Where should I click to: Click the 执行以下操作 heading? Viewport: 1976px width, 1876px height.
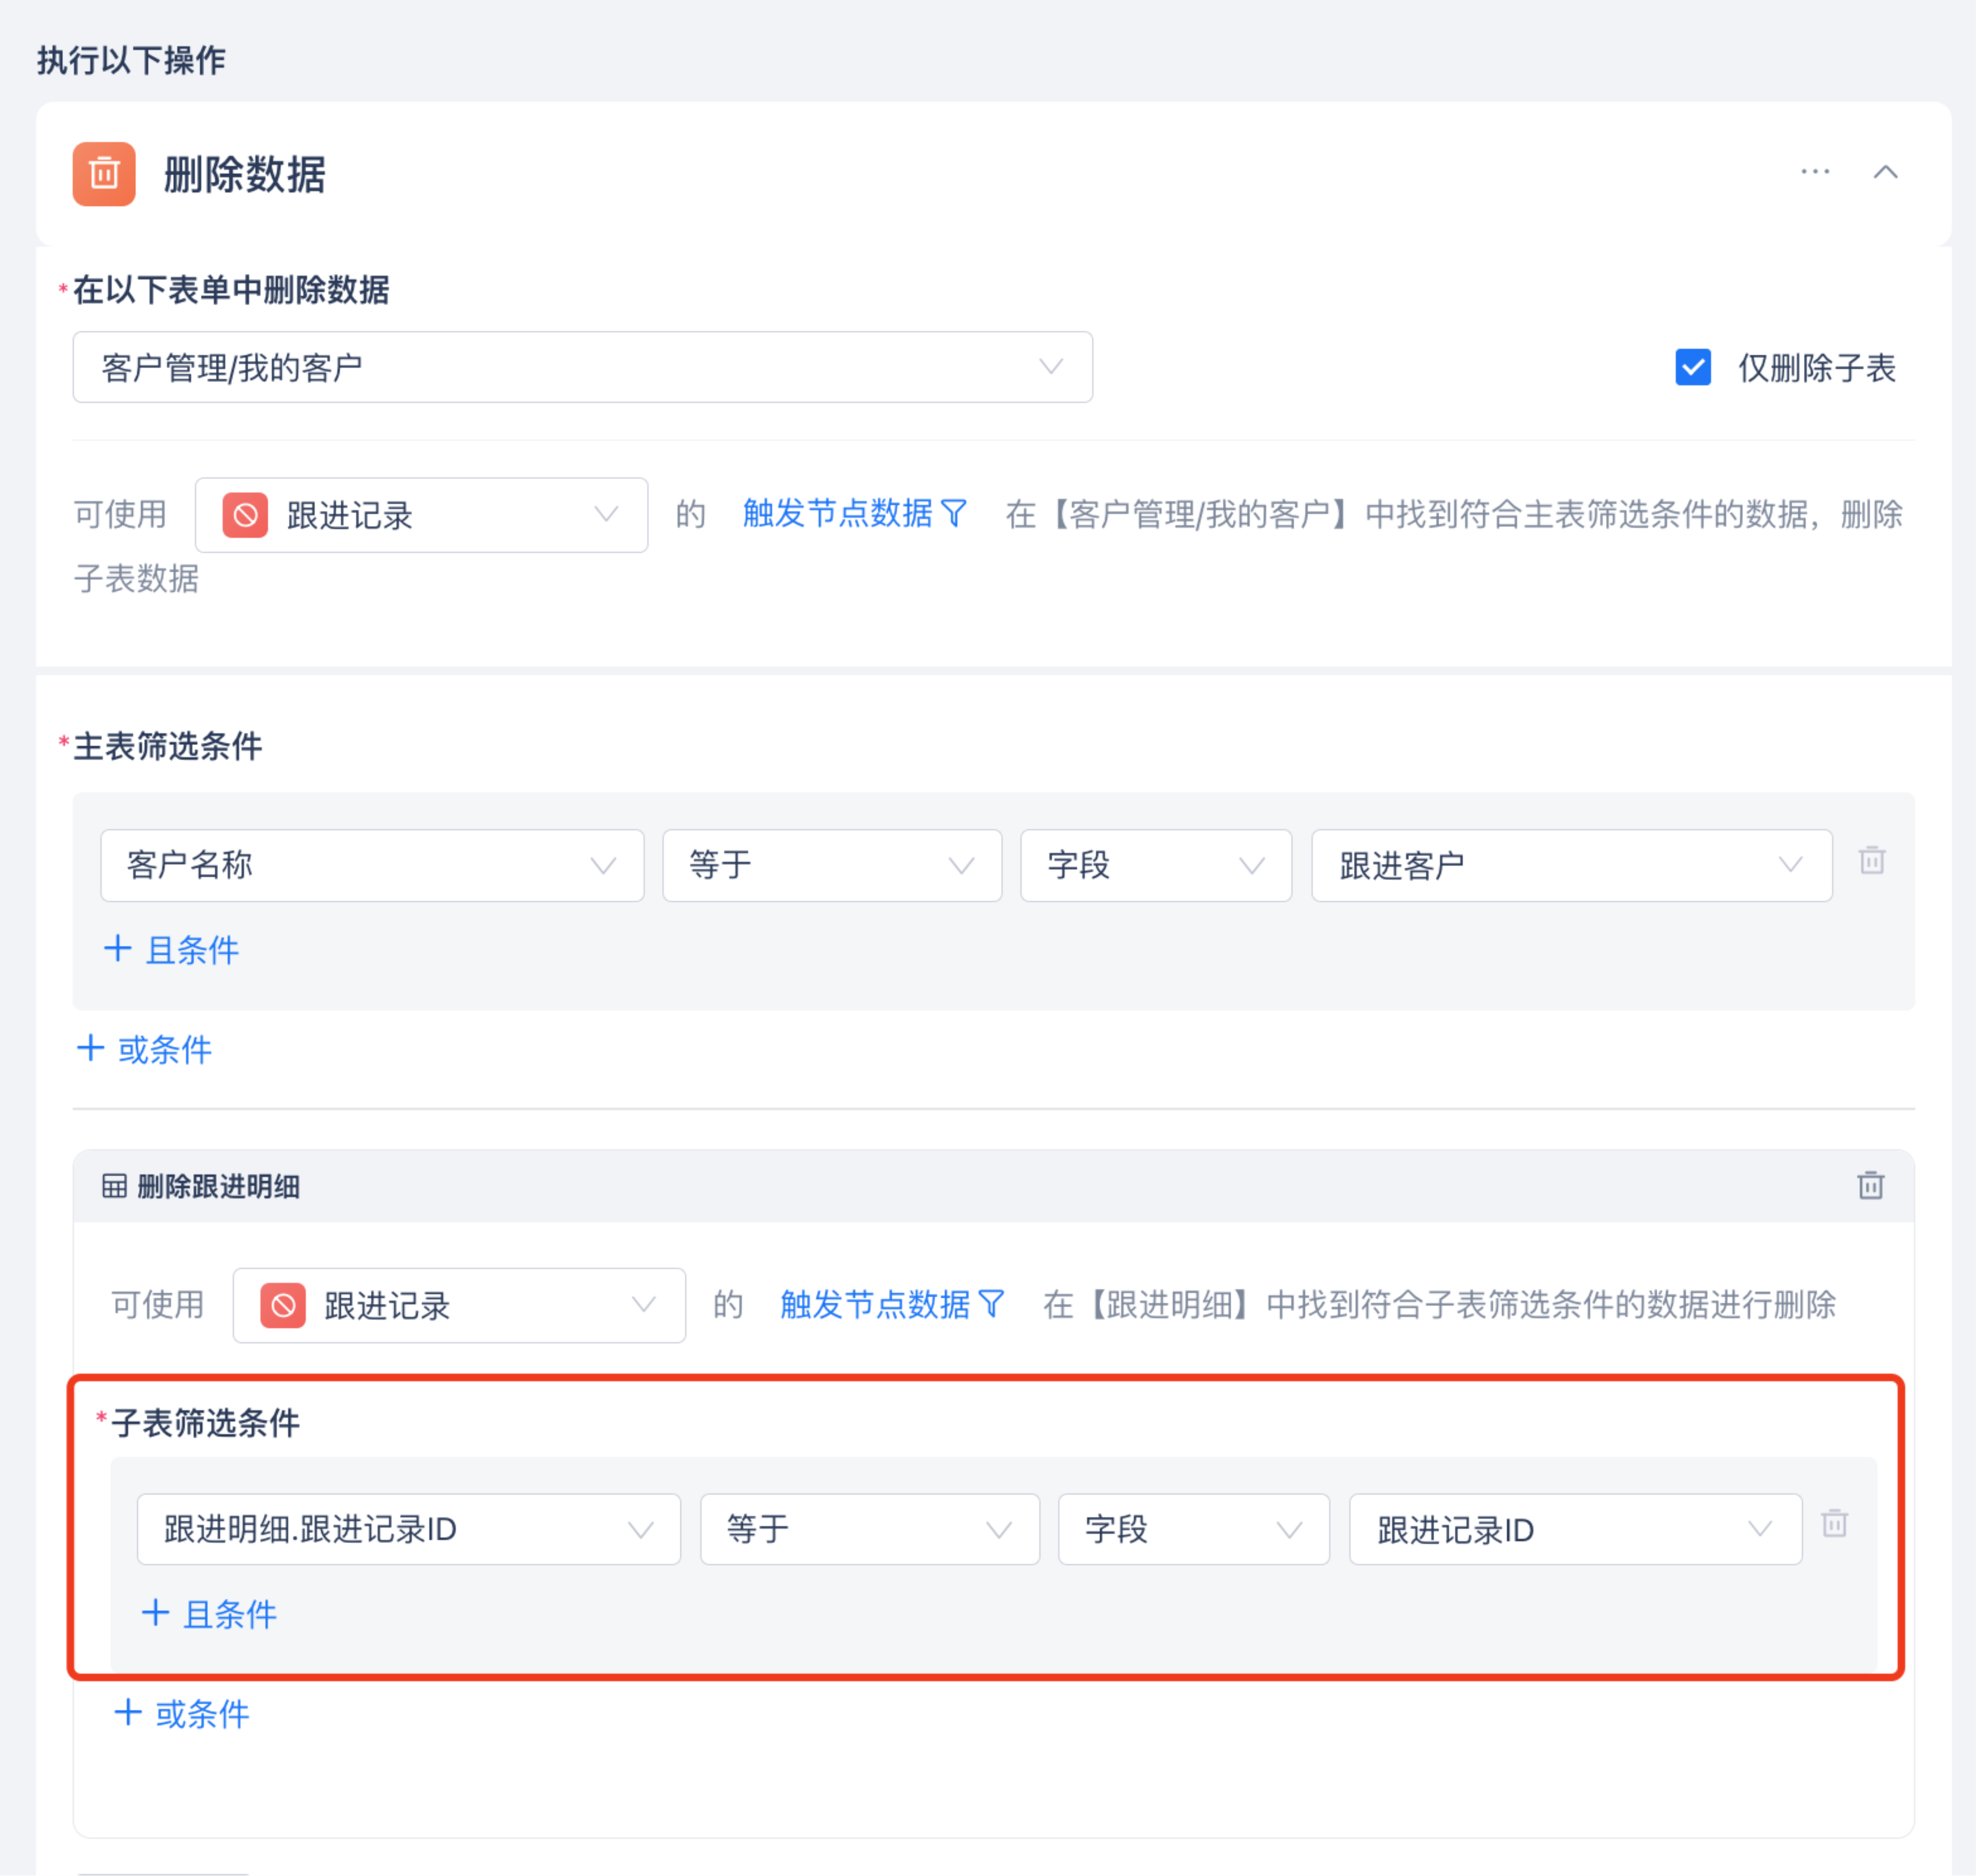pyautogui.click(x=131, y=60)
